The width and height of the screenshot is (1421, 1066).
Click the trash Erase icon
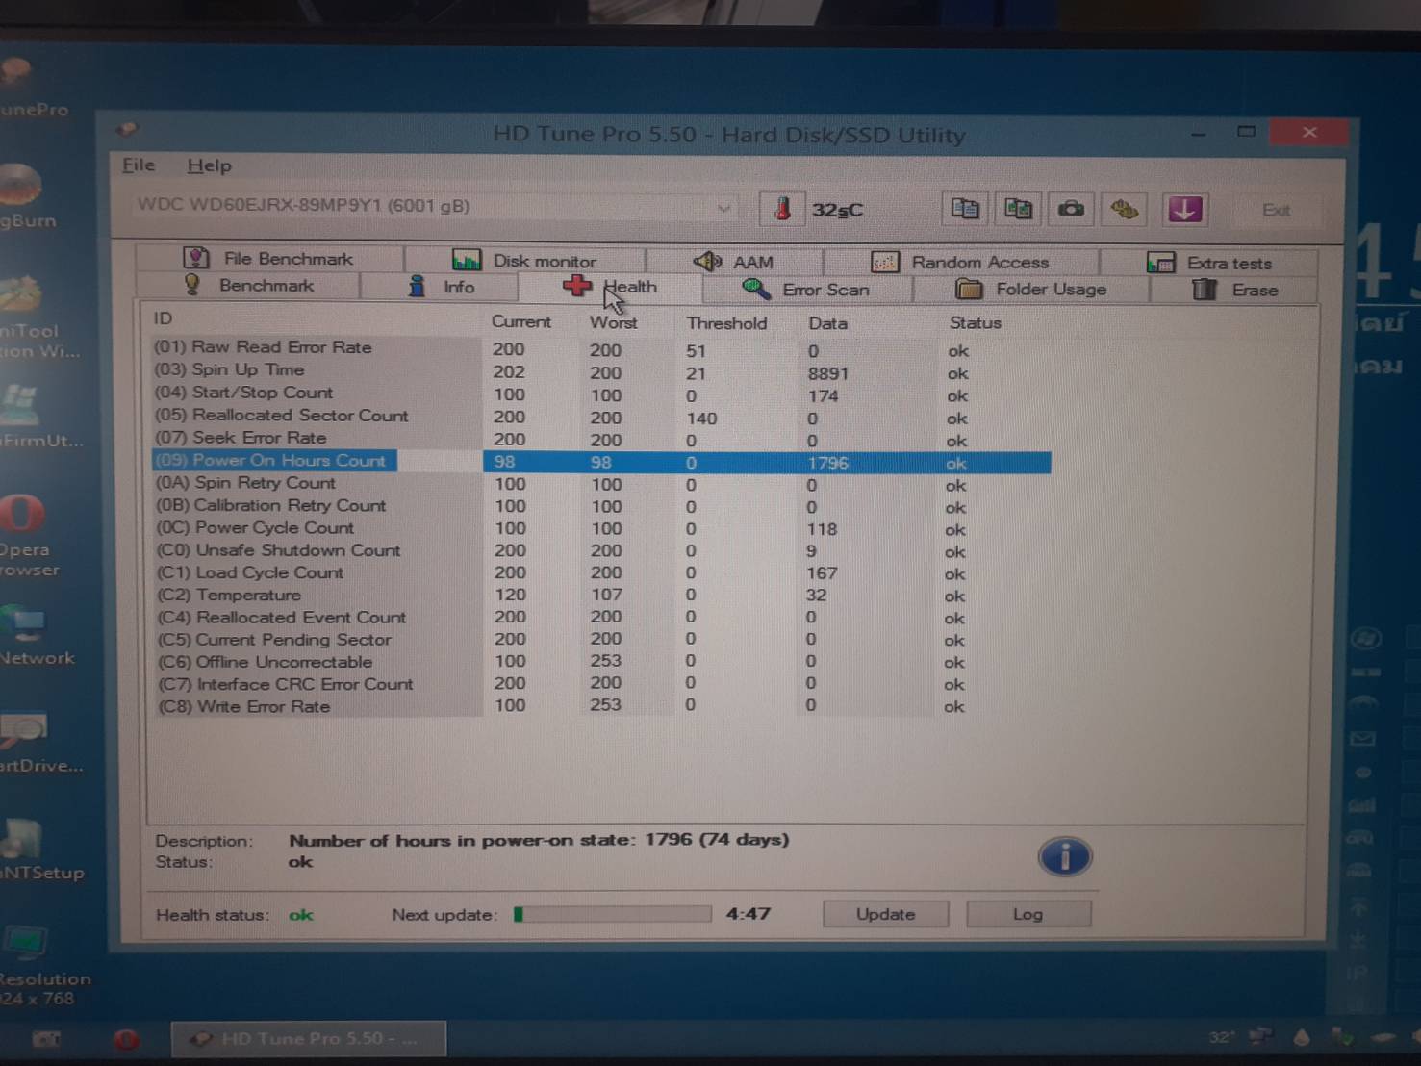click(x=1205, y=289)
